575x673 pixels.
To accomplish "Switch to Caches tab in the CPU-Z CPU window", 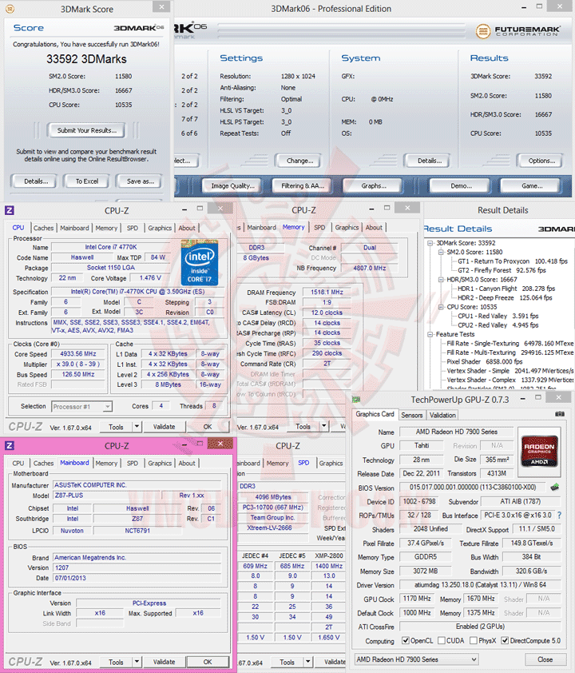I will (x=43, y=228).
